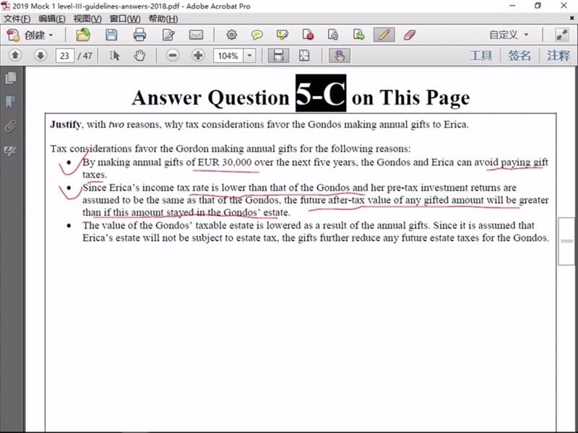Open the 帮助(H) menu

point(163,19)
